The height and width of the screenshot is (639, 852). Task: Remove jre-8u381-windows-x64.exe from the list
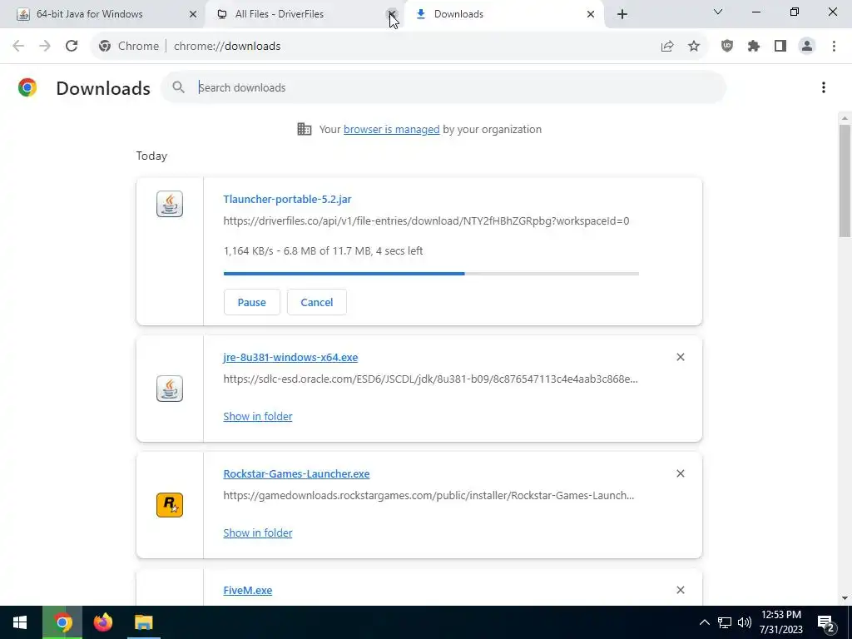(x=681, y=357)
